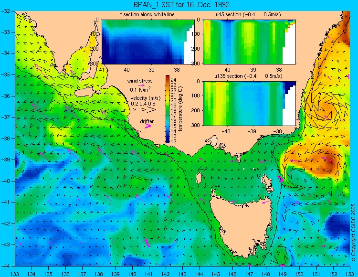Image resolution: width=358 pixels, height=277 pixels.
Task: Click the King Island landmass northwest of Tasmania
Action: (x=199, y=178)
